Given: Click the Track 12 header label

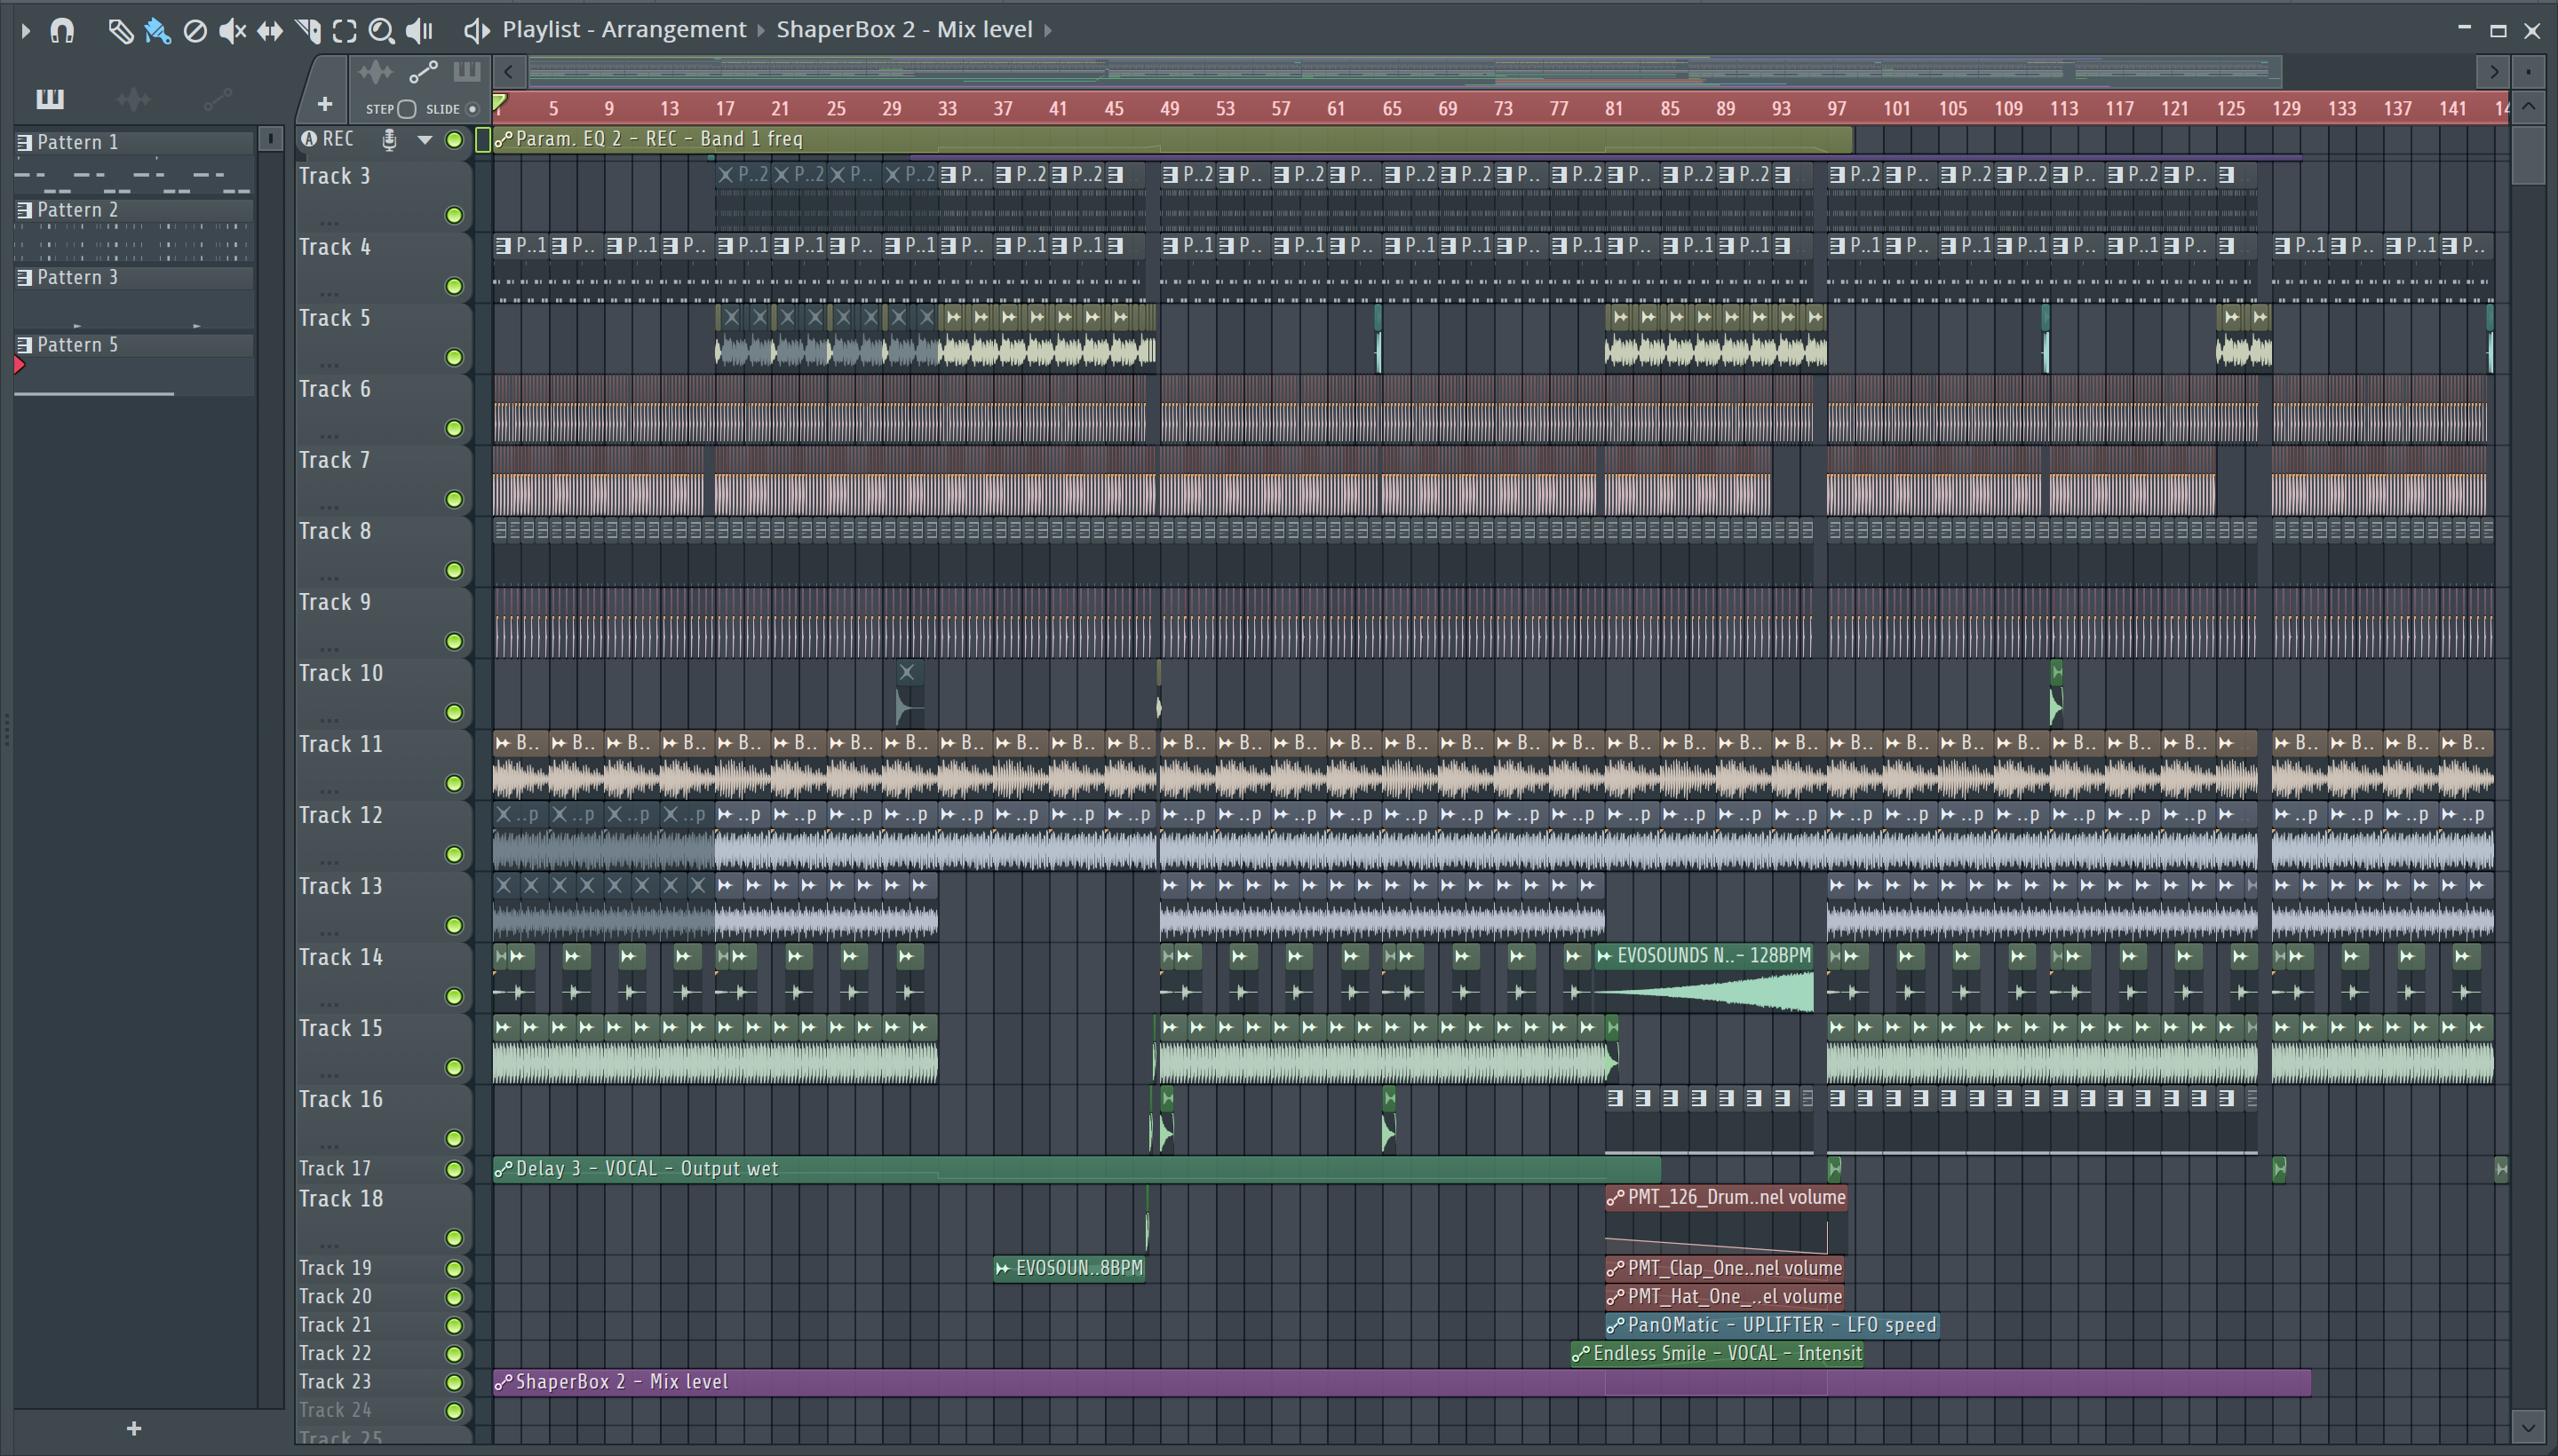Looking at the screenshot, I should click(x=340, y=815).
